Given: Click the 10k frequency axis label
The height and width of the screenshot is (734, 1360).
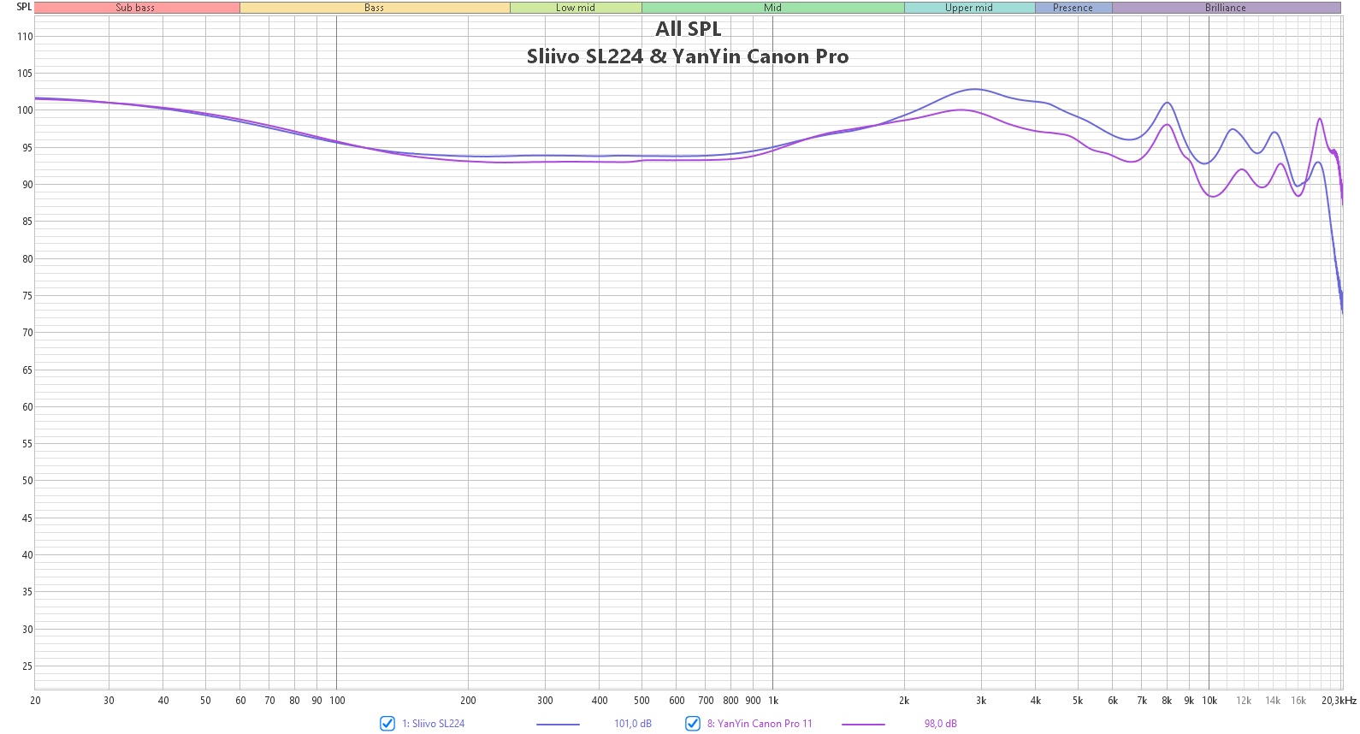Looking at the screenshot, I should click(x=1209, y=701).
